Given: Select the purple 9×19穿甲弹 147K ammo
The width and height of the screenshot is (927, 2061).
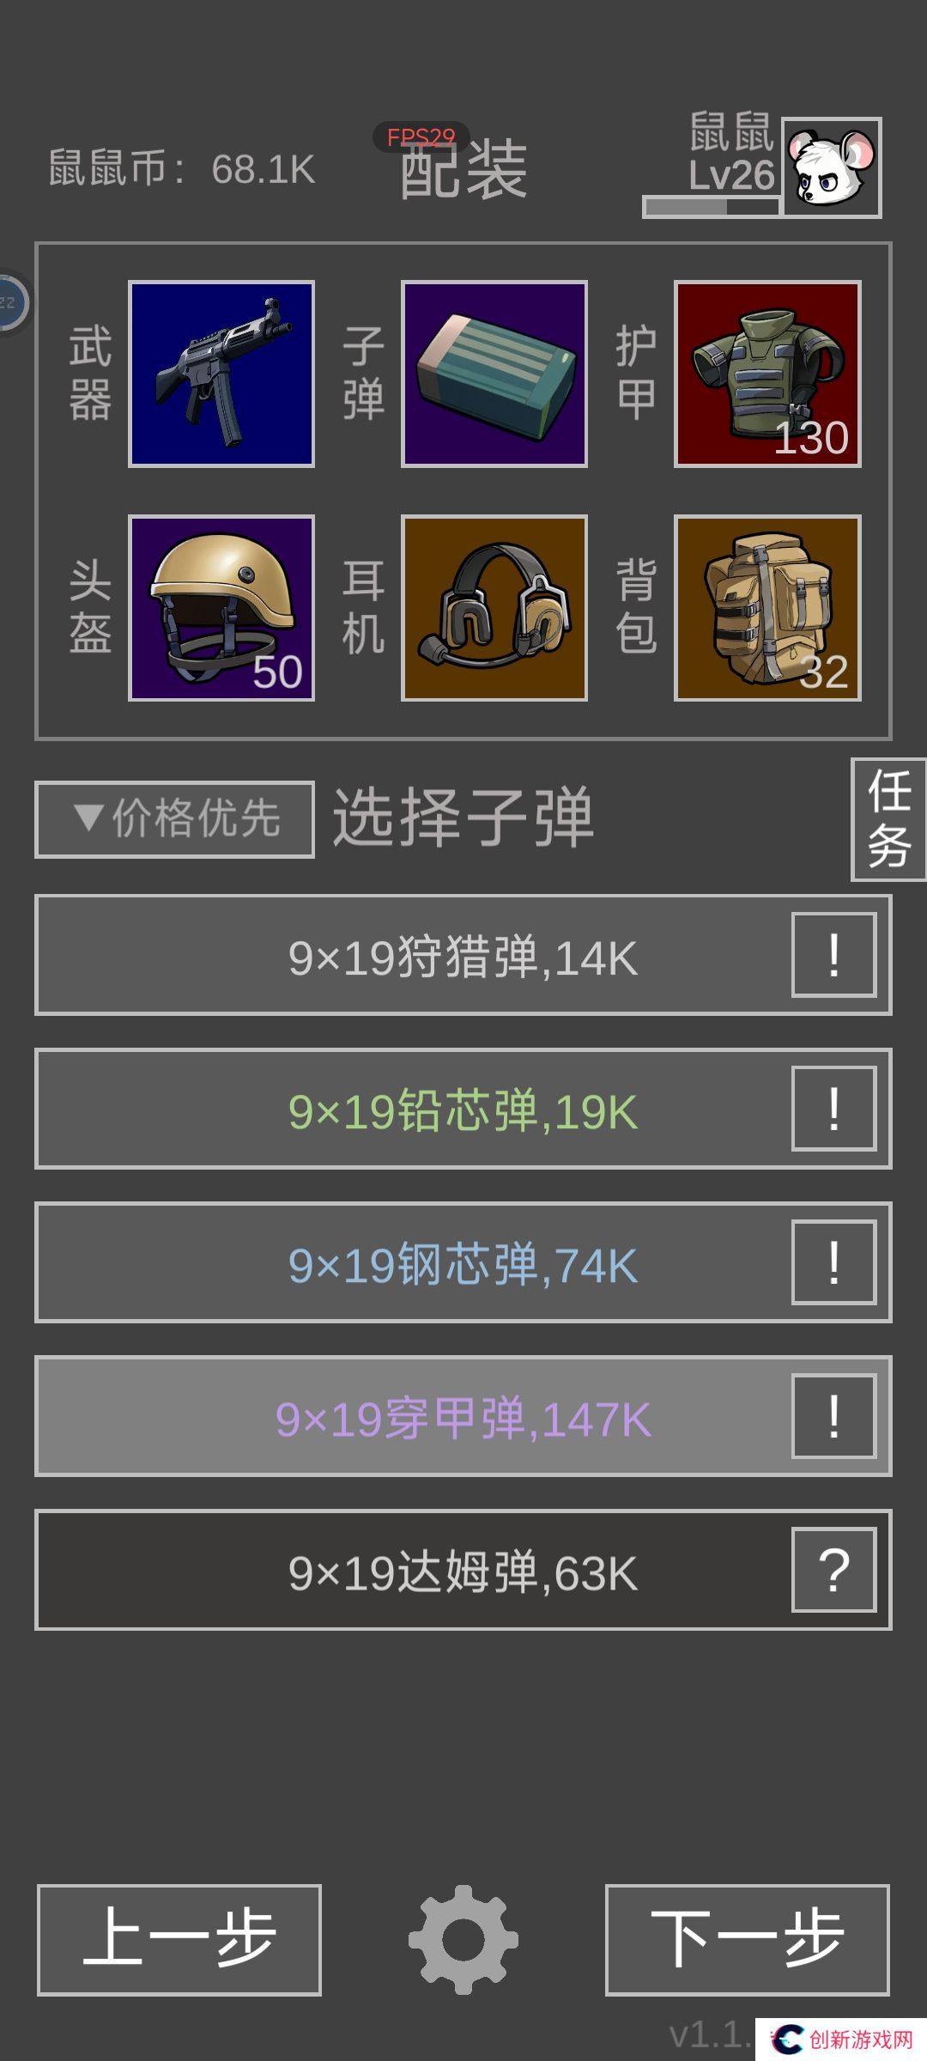Looking at the screenshot, I should pyautogui.click(x=463, y=1416).
